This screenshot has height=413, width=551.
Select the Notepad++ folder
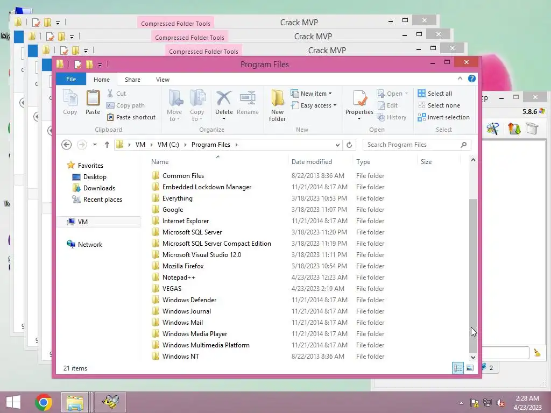tap(179, 277)
